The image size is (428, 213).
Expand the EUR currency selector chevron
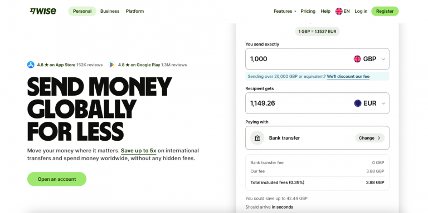(383, 103)
